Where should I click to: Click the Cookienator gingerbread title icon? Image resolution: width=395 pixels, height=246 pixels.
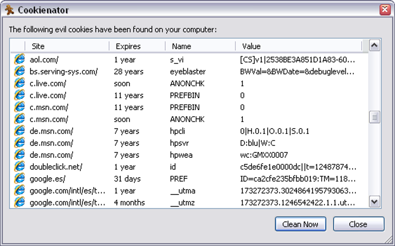pos(9,10)
